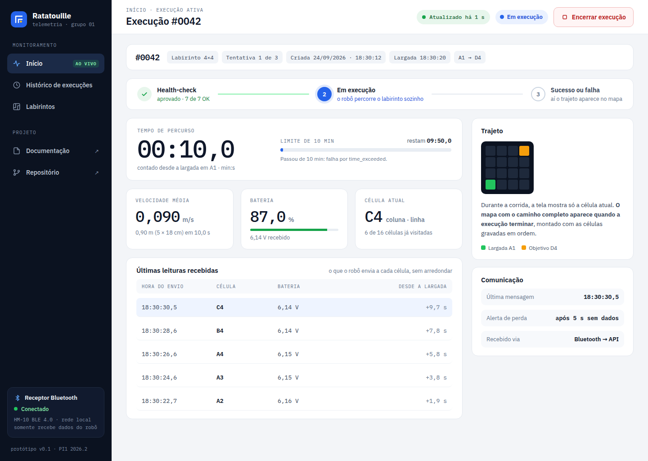Click the Documentação file icon

click(17, 151)
